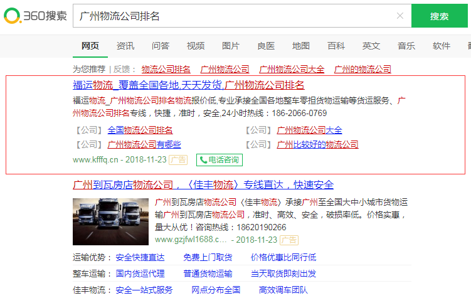
Task: Click the 360搜索 logo
Action: pyautogui.click(x=36, y=16)
